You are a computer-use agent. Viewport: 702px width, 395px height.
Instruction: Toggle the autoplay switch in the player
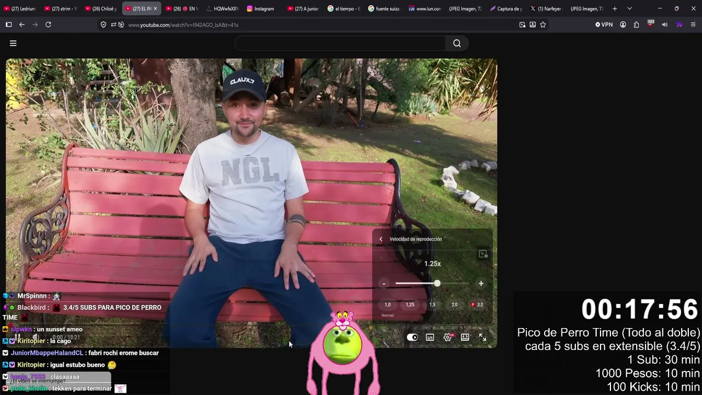[x=412, y=337]
